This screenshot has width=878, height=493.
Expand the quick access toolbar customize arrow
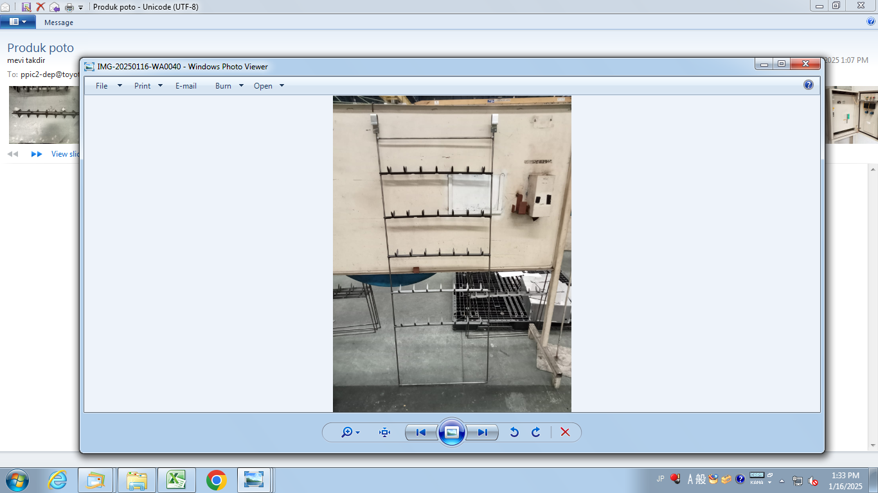click(81, 7)
